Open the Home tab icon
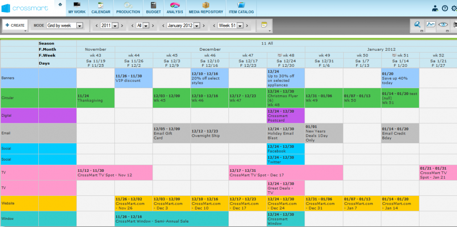The image size is (457, 227). pyautogui.click(x=60, y=4)
